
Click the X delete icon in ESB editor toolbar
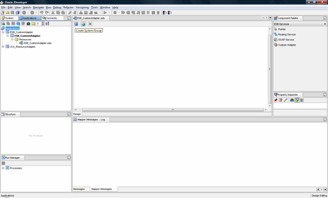pos(90,24)
